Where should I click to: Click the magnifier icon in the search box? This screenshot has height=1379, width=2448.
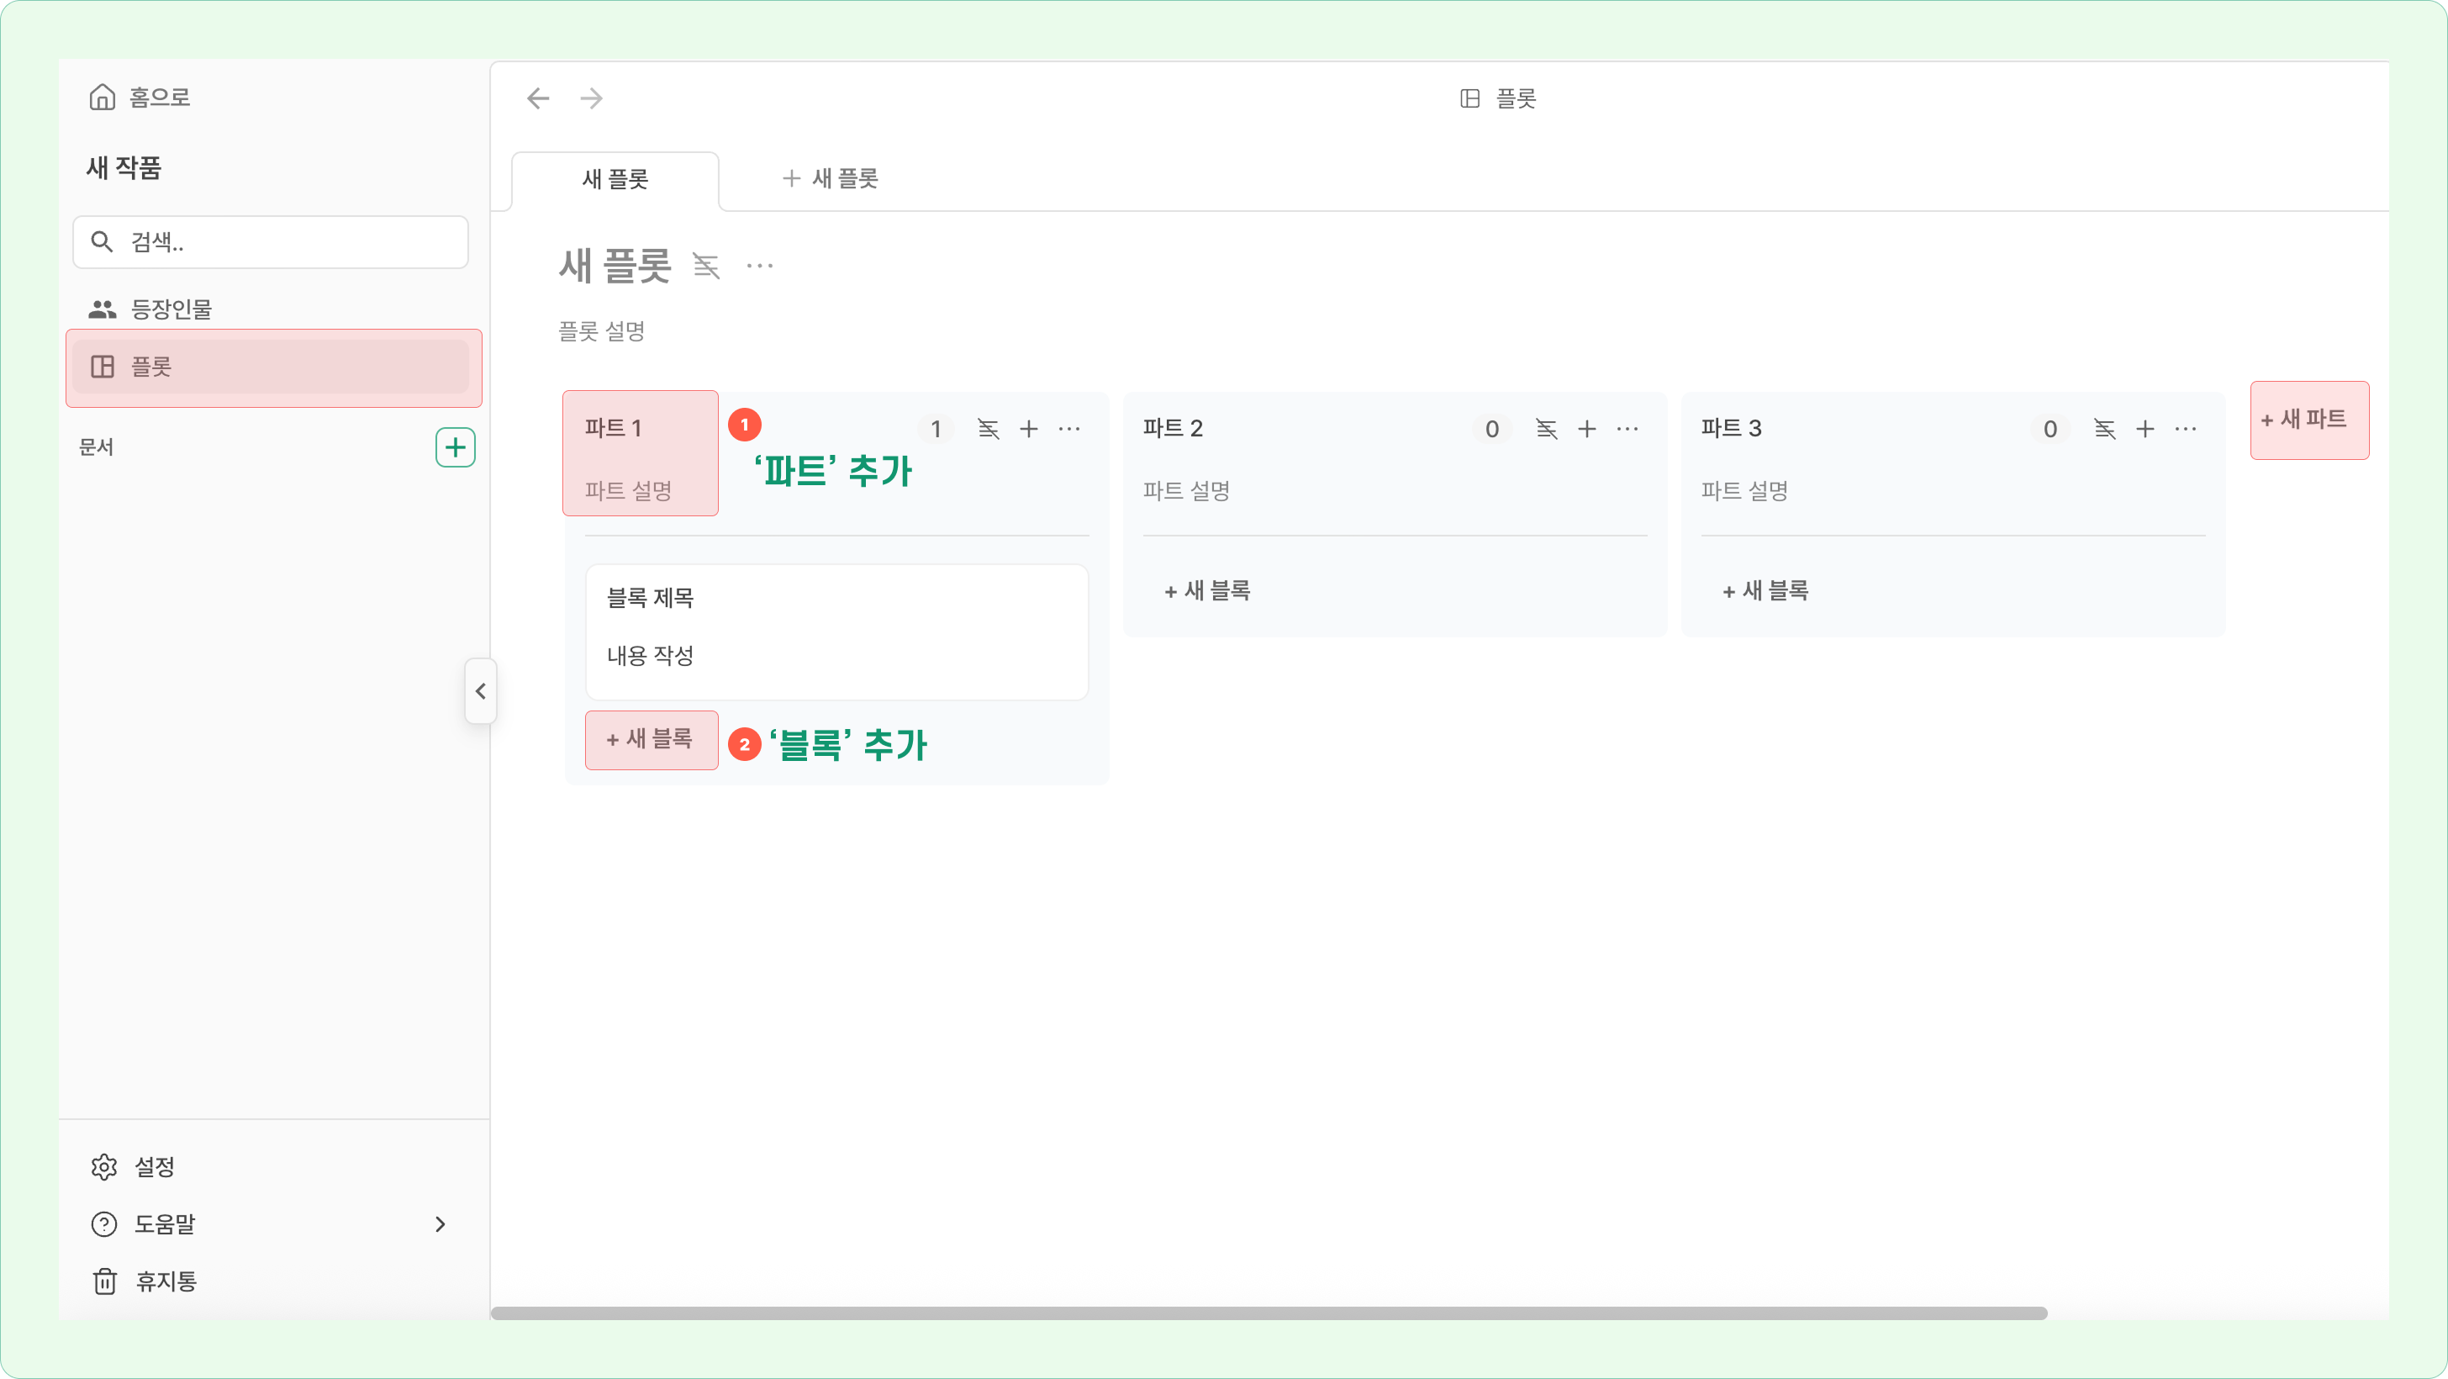click(102, 241)
